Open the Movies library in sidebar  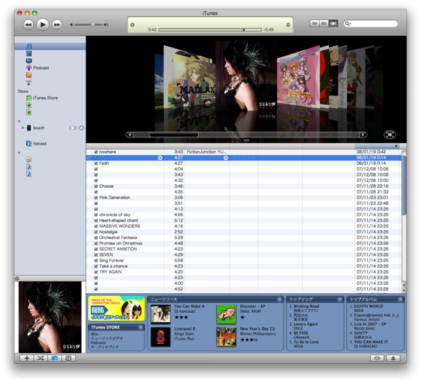[x=29, y=53]
